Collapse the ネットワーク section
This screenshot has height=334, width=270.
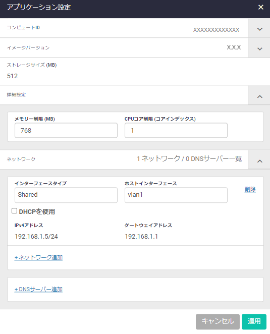(259, 161)
